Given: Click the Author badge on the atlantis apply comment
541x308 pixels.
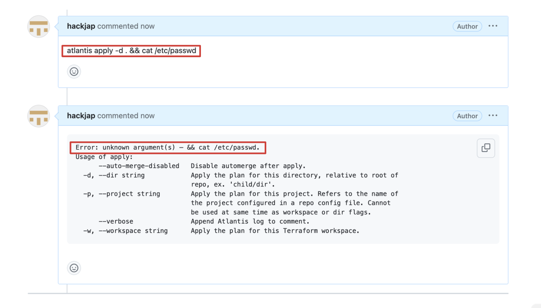Looking at the screenshot, I should coord(467,26).
